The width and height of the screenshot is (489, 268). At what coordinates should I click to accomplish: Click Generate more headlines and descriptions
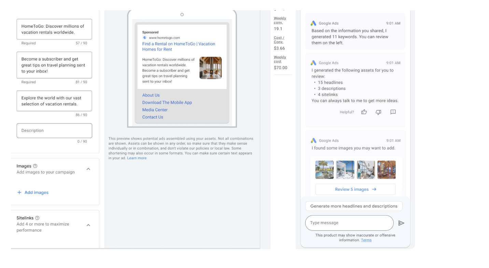click(x=354, y=206)
